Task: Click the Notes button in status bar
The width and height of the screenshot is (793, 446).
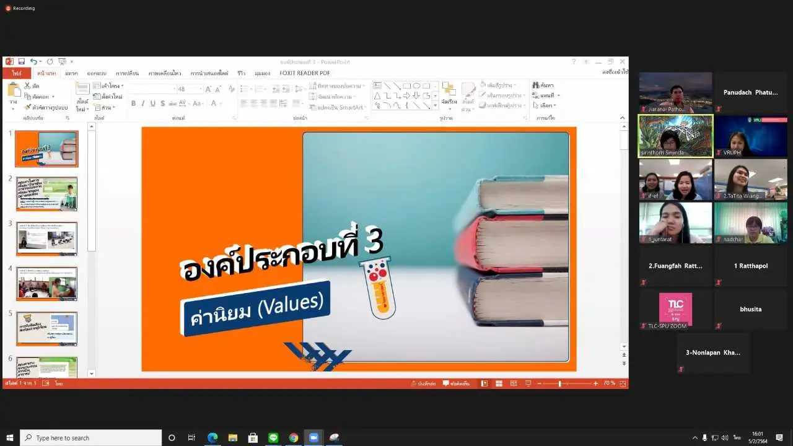Action: [424, 383]
